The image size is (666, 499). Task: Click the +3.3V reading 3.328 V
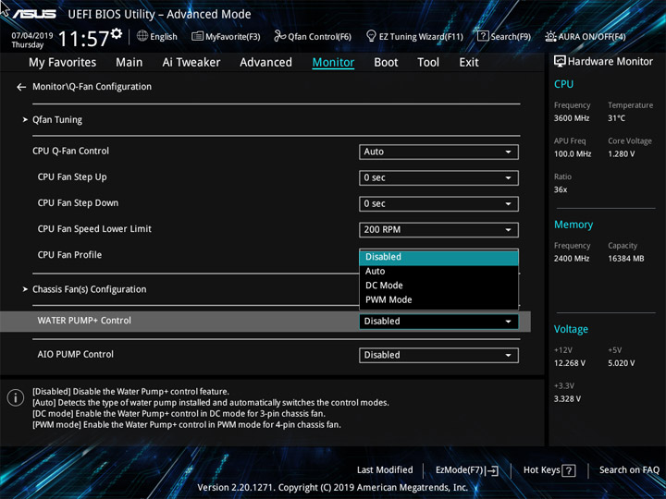[567, 399]
